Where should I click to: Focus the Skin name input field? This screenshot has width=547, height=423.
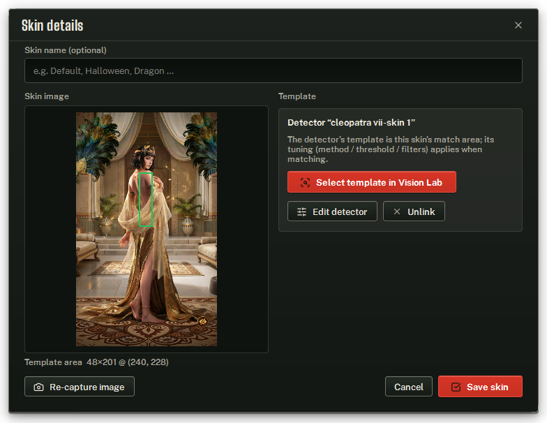(x=273, y=70)
